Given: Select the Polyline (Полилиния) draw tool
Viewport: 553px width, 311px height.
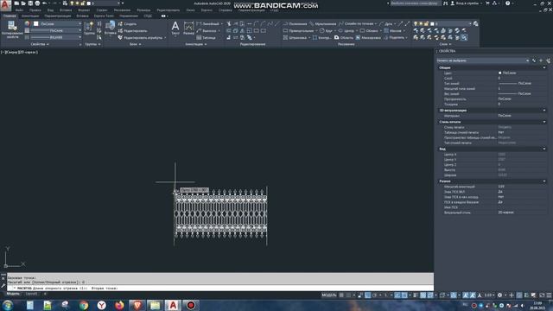Looking at the screenshot, I should point(295,23).
